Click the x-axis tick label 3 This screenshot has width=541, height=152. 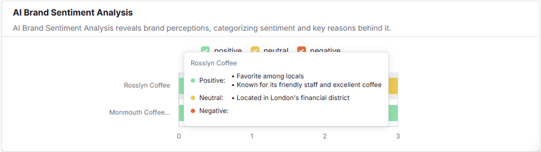pos(398,137)
